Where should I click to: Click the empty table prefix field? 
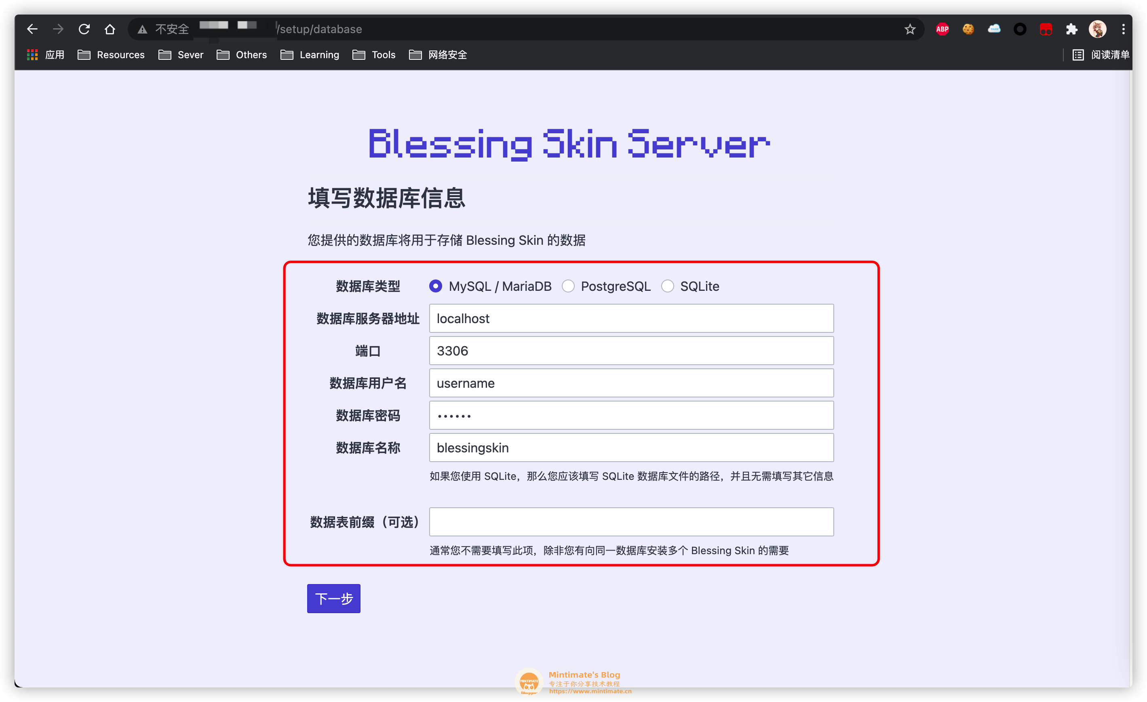tap(631, 522)
